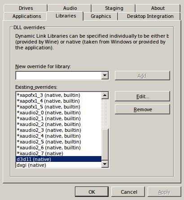
Task: Expand the new override library dropdown
Action: point(105,75)
